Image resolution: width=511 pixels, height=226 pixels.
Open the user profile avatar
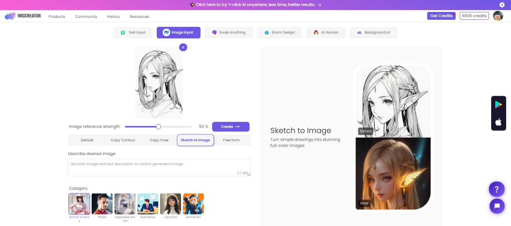[x=498, y=16]
